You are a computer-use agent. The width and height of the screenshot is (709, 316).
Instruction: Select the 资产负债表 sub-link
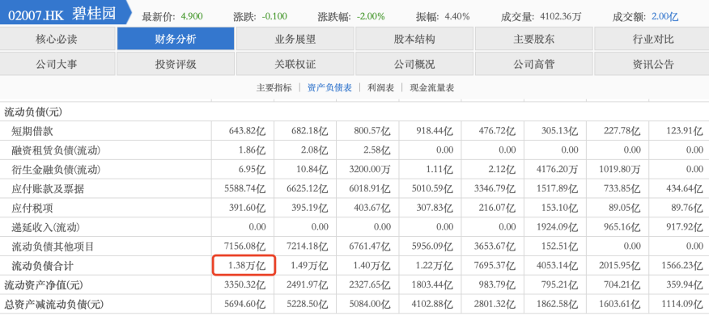click(x=329, y=87)
